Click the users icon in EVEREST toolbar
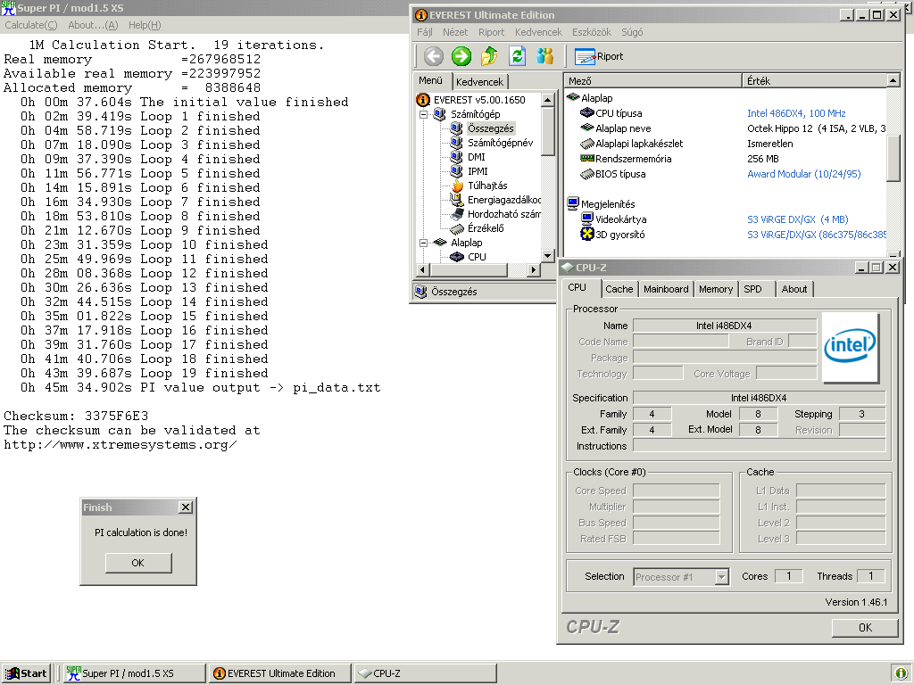Screen dimensions: 914x685 [545, 56]
